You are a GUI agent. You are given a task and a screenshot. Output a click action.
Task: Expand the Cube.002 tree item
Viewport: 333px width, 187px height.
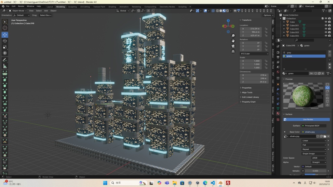[284, 29]
